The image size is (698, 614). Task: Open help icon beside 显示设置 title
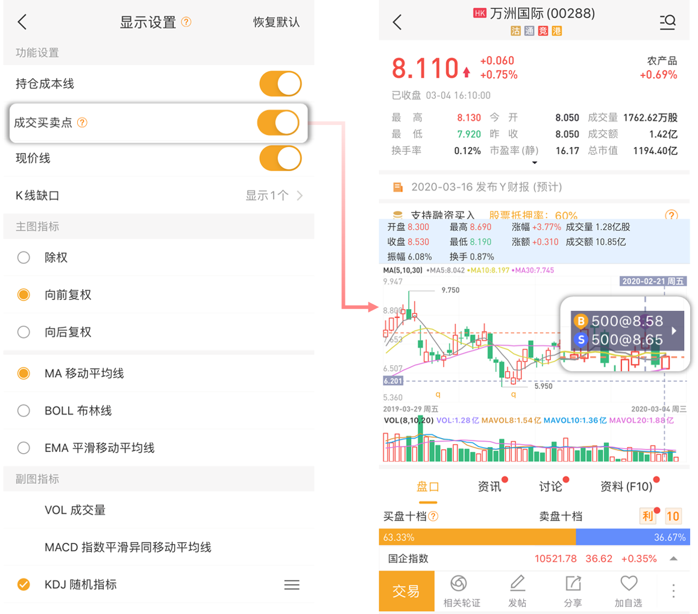(186, 22)
